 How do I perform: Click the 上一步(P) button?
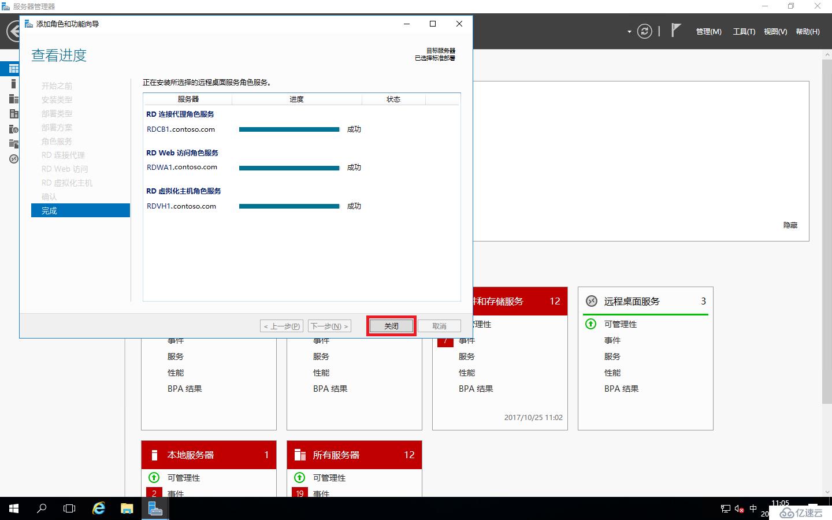tap(281, 326)
